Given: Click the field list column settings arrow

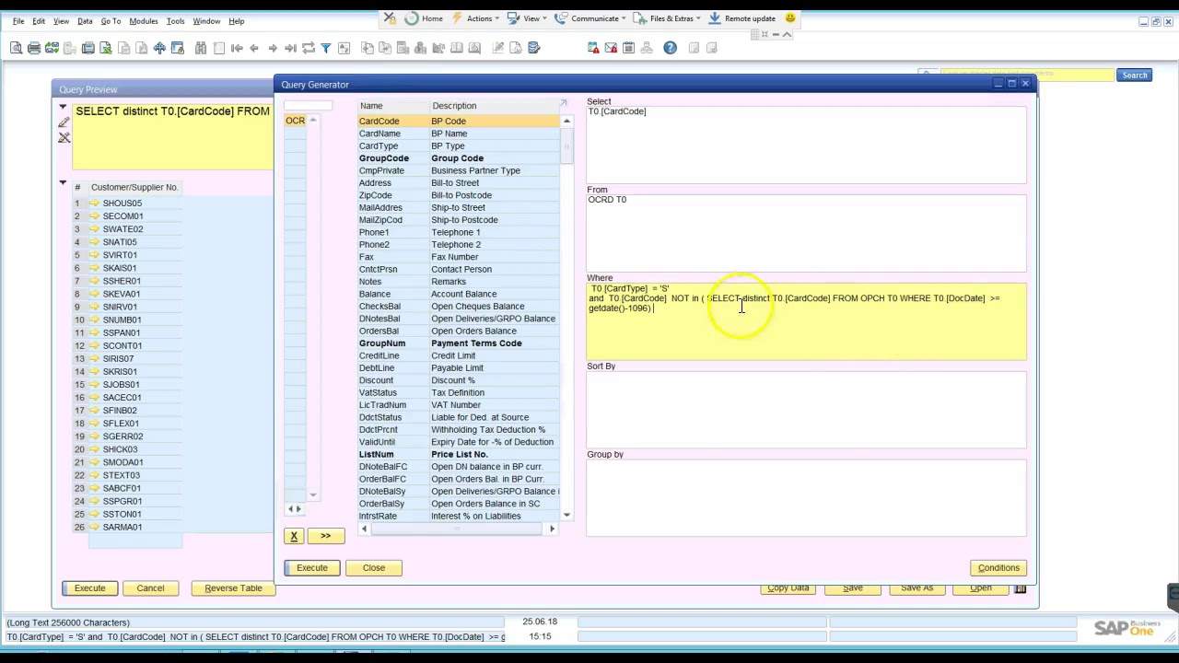Looking at the screenshot, I should click(x=564, y=103).
